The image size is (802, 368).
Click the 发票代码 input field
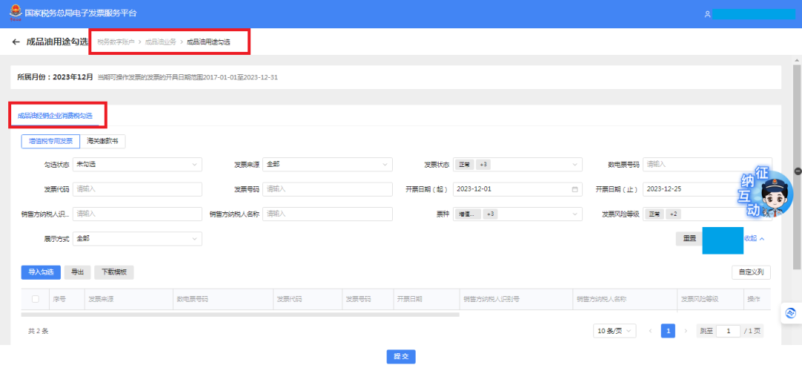click(137, 189)
